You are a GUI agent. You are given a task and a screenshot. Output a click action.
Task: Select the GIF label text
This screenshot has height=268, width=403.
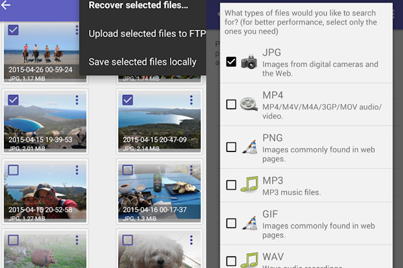[270, 214]
